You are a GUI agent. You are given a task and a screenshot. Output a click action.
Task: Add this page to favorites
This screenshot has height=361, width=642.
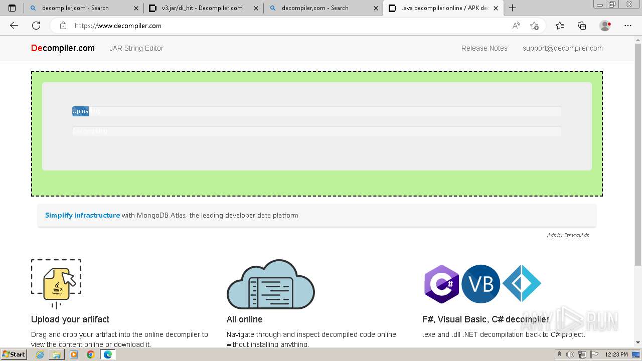(x=534, y=26)
